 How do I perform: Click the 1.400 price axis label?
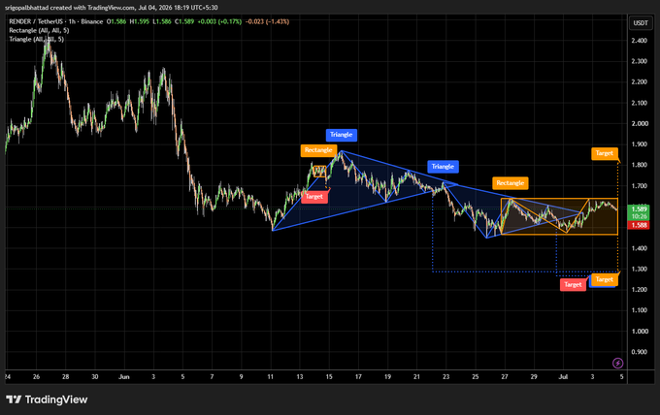click(x=640, y=248)
